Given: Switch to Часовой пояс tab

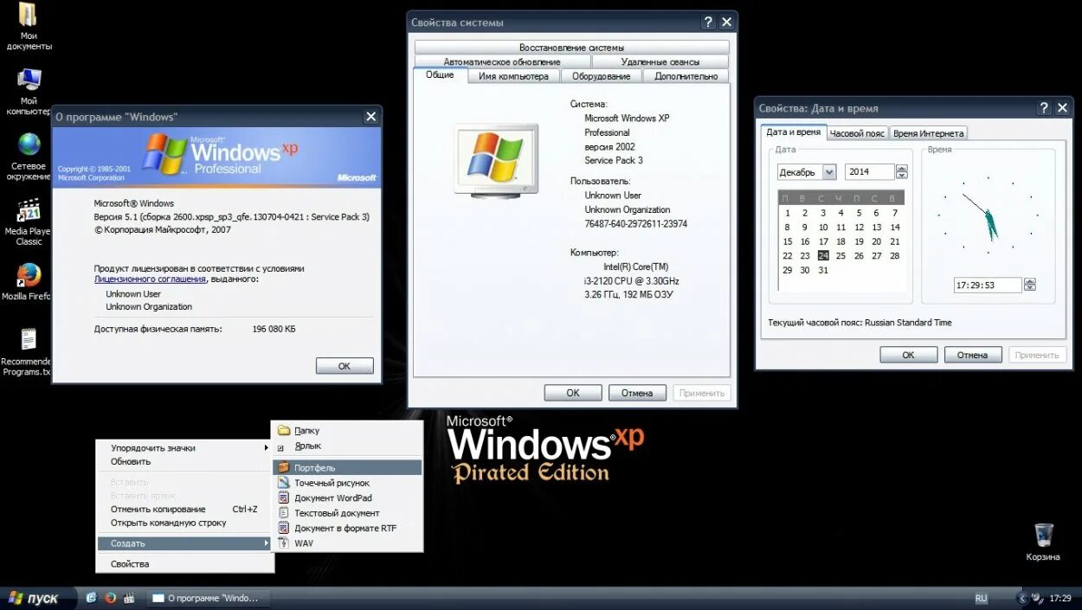Looking at the screenshot, I should [x=857, y=133].
